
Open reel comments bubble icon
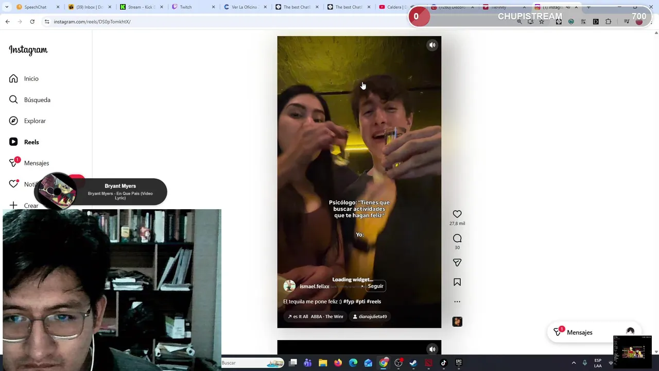coord(457,238)
